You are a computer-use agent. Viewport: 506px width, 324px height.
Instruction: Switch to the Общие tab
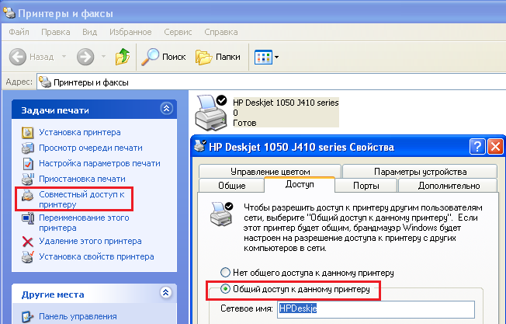point(232,186)
